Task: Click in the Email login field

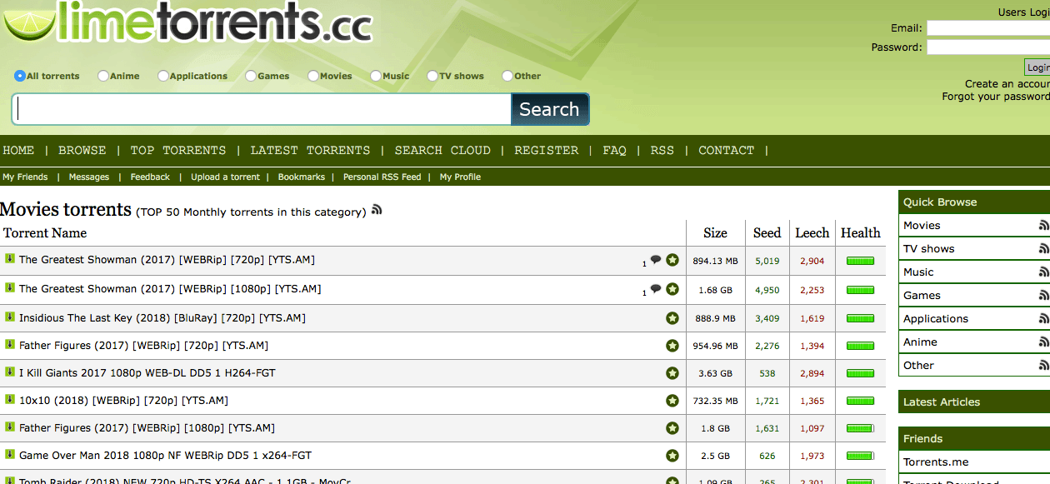Action: click(988, 28)
